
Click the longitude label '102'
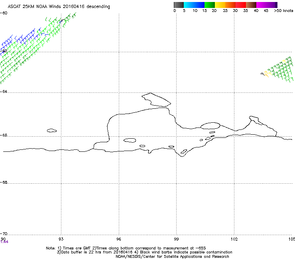click(234, 239)
